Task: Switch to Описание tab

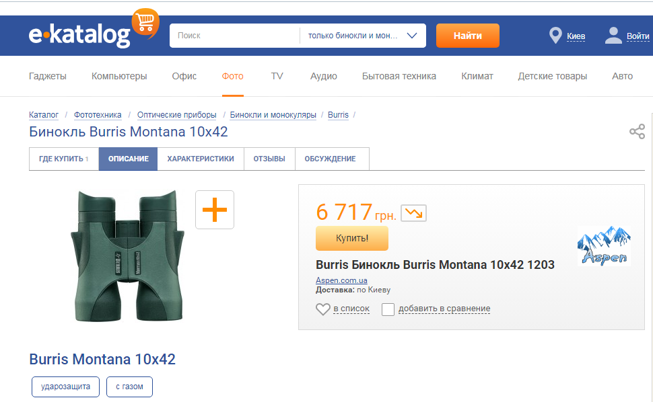Action: pyautogui.click(x=129, y=159)
